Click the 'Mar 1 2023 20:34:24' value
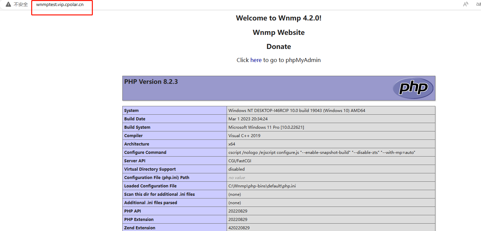481x231 pixels. pyautogui.click(x=248, y=119)
